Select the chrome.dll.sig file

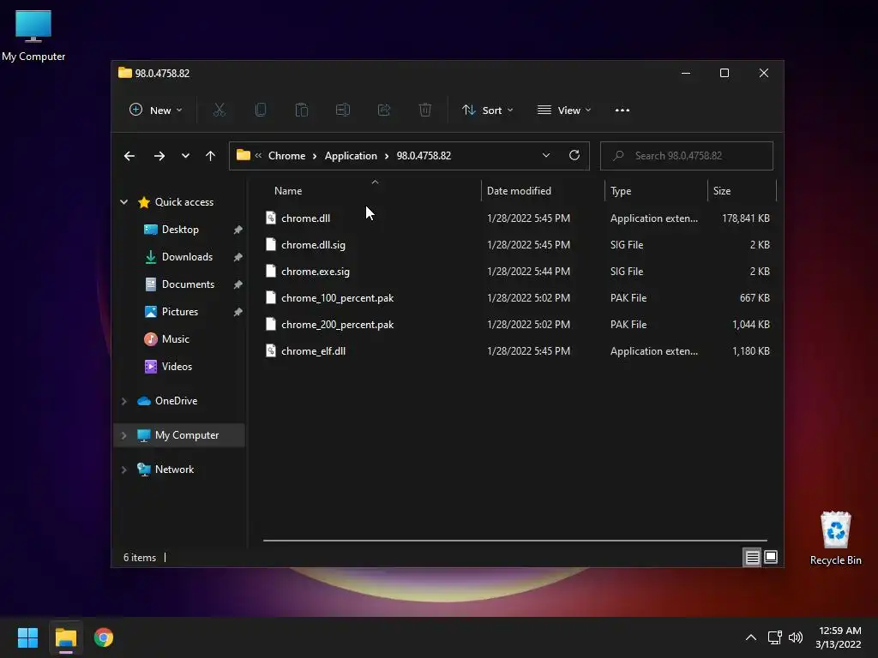click(516, 244)
